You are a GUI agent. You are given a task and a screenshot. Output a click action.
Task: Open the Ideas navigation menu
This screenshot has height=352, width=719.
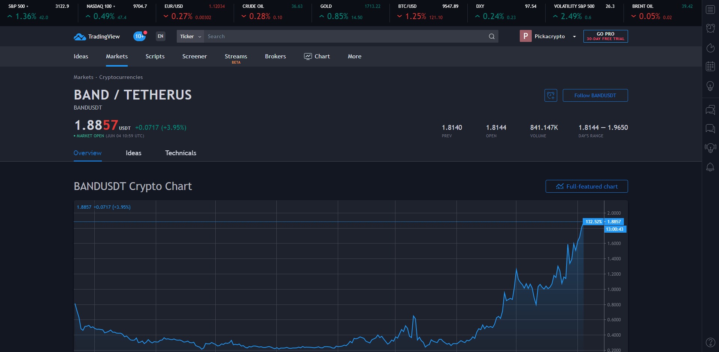click(81, 56)
